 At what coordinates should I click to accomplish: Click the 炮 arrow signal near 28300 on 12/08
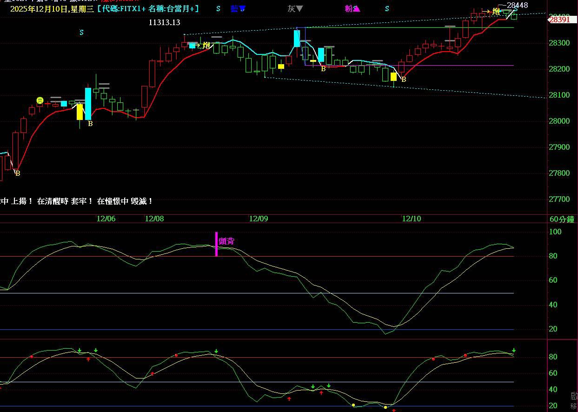tap(206, 45)
